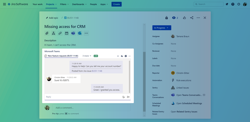Open the settings gear icon
250x122 pixels.
tap(239, 4)
